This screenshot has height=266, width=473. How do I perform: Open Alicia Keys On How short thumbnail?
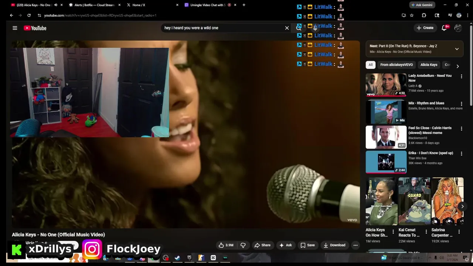coord(381,201)
